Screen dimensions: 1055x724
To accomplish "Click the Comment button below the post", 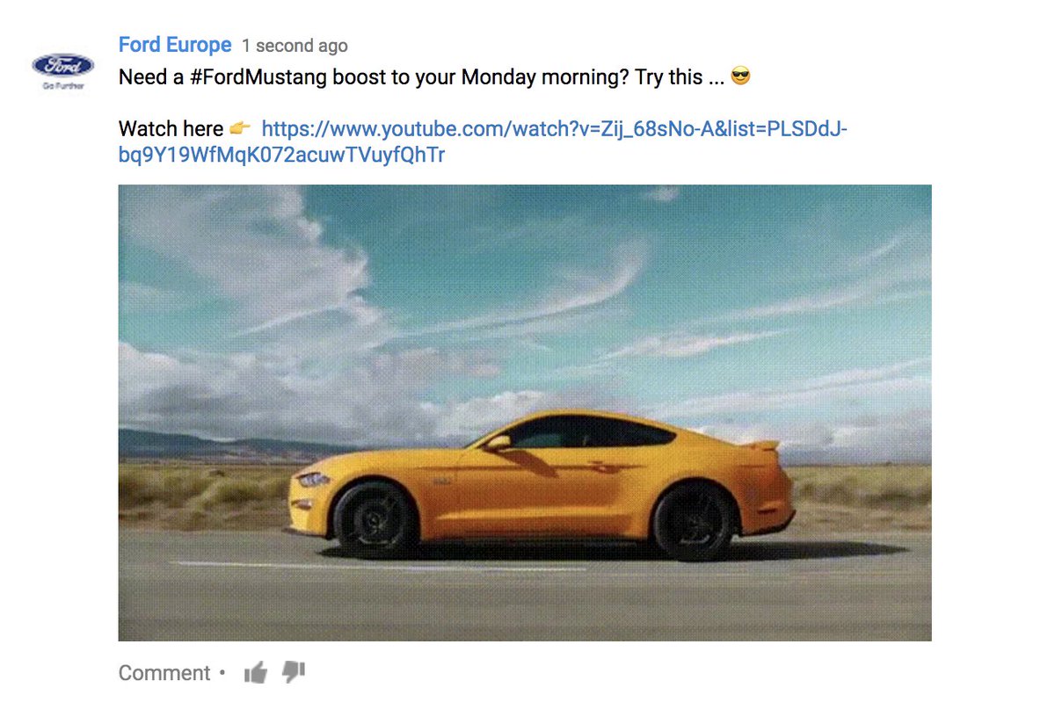I will [164, 673].
